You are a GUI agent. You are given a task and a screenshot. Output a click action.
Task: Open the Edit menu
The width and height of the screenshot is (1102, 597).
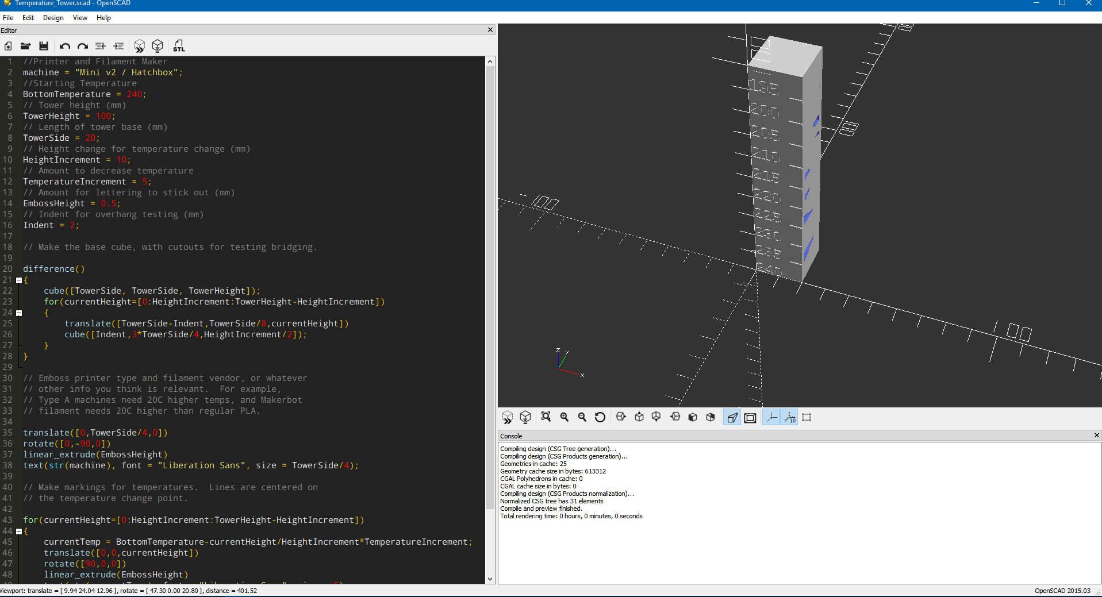28,18
